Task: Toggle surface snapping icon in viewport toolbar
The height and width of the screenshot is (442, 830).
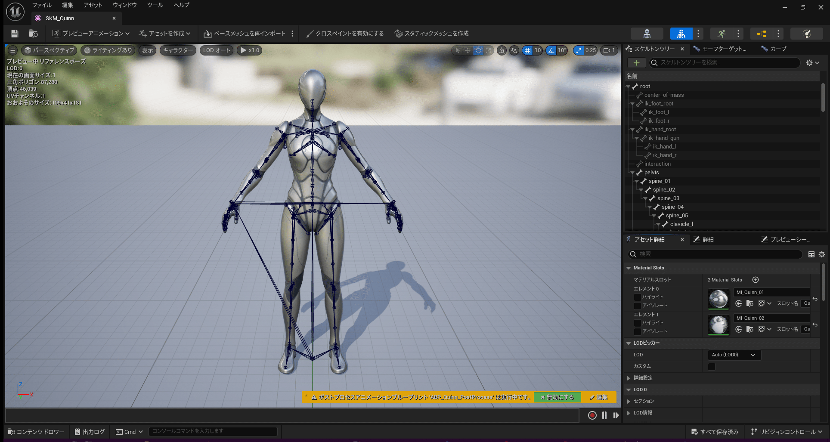Action: tap(514, 50)
